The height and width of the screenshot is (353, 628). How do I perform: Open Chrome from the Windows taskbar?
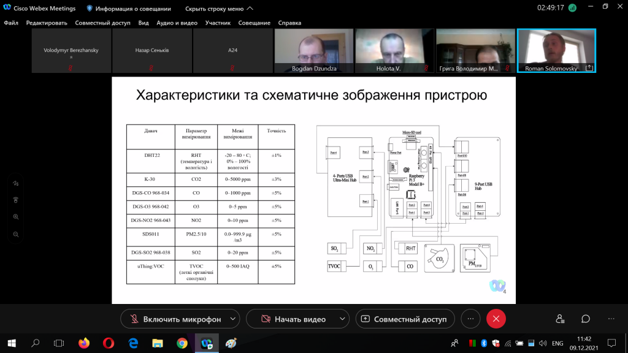182,343
